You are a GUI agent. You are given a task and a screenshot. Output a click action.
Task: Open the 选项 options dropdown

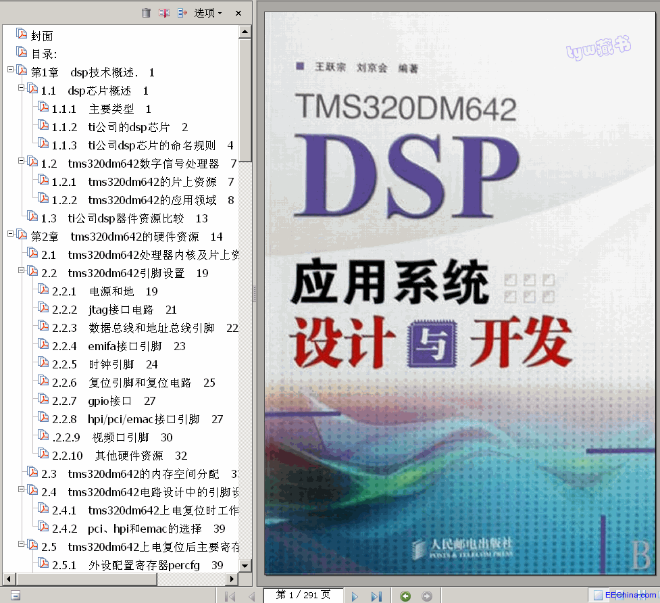pyautogui.click(x=208, y=13)
